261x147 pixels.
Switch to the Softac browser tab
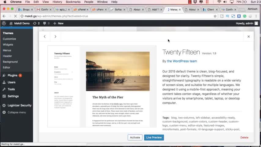tap(118, 9)
